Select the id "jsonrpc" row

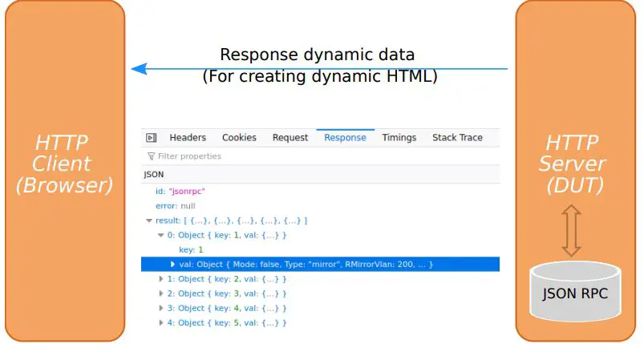tap(180, 192)
